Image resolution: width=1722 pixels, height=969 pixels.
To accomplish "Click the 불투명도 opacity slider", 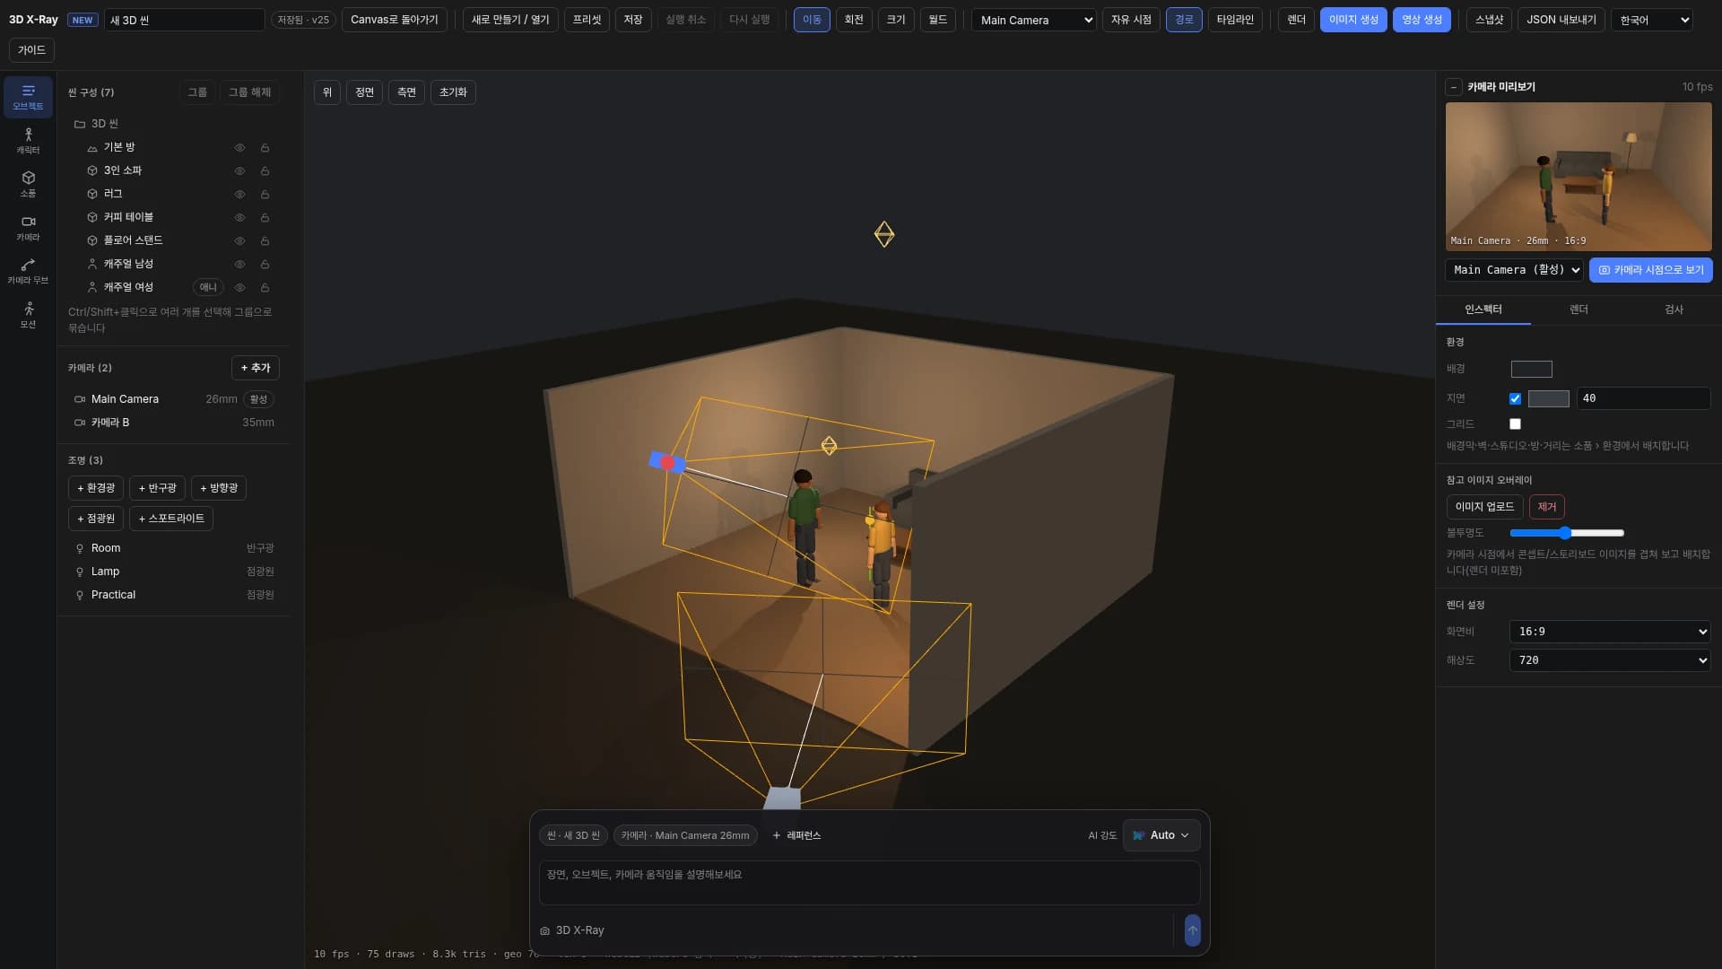I will [x=1567, y=533].
